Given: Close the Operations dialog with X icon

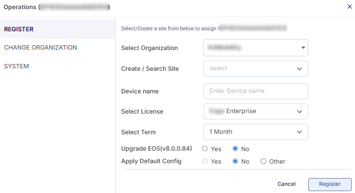Looking at the screenshot, I should [349, 7].
